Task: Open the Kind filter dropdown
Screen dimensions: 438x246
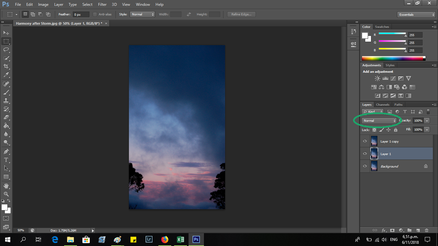Action: 372,111
